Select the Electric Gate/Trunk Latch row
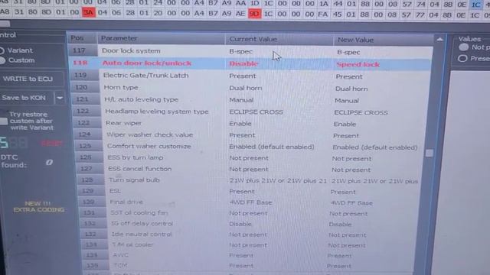 [x=250, y=76]
